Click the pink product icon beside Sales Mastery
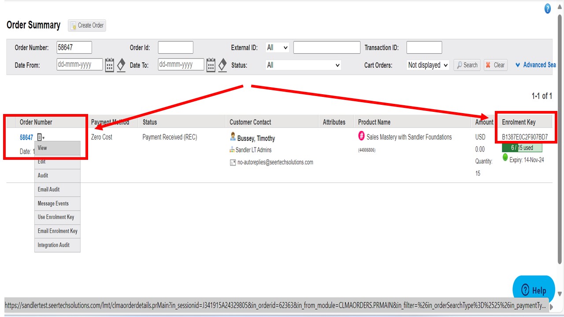 361,136
